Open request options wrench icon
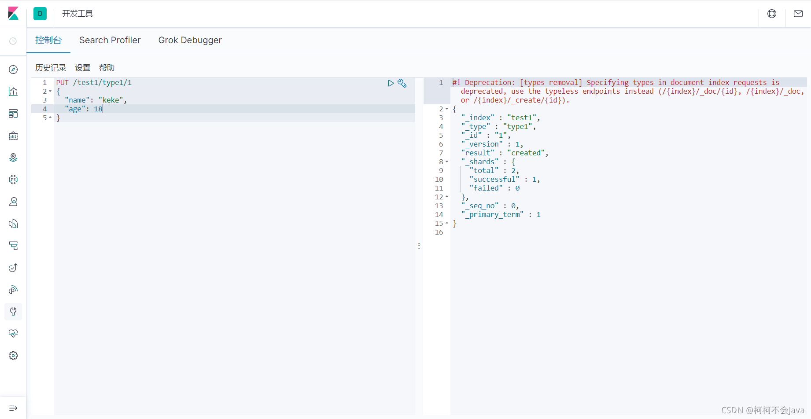This screenshot has width=811, height=419. [x=402, y=83]
